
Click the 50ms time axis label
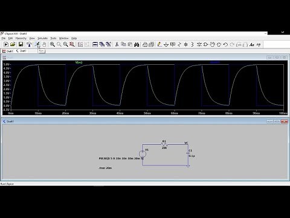point(147,113)
